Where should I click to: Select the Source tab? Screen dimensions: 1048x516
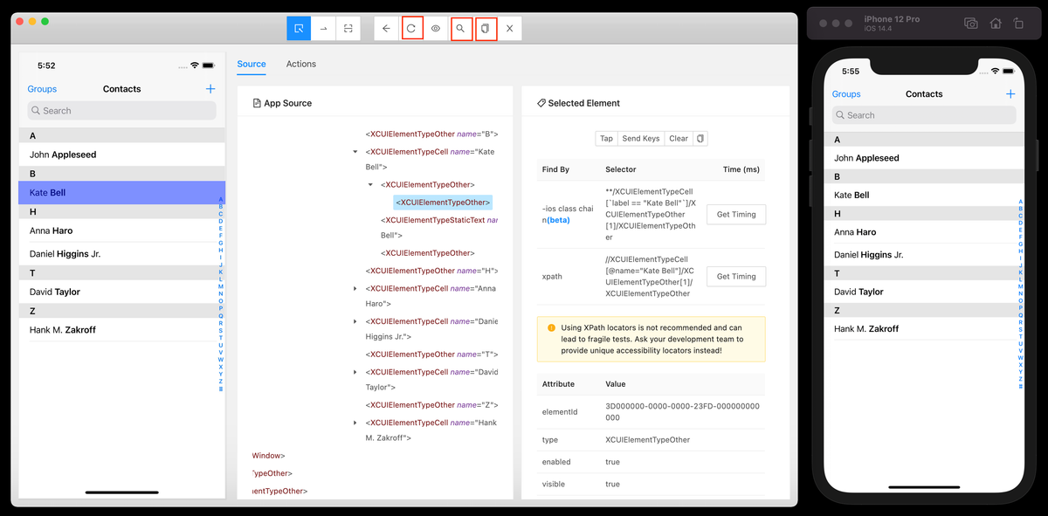tap(252, 63)
